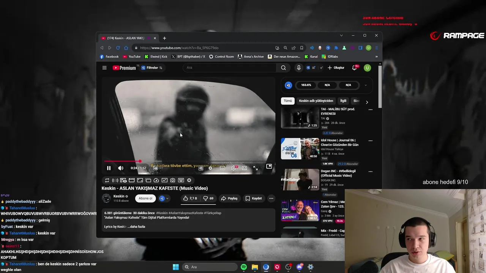Take a screenshot with the camera icon

(x=173, y=180)
